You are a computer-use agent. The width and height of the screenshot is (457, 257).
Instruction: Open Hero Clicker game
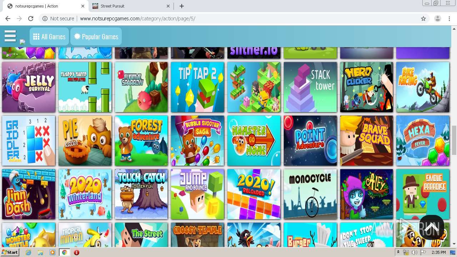[x=367, y=87]
